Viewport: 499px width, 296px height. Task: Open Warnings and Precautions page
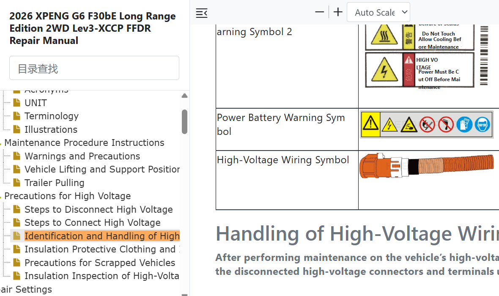82,156
